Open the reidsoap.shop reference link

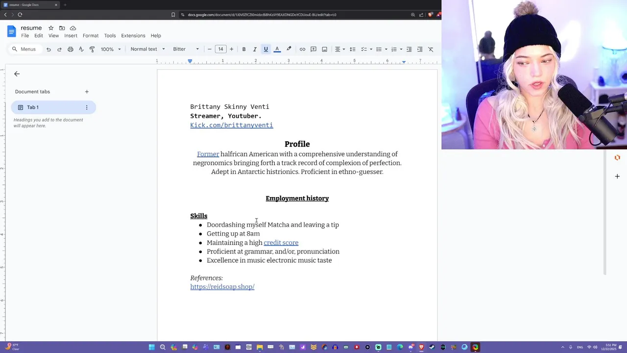(x=222, y=287)
